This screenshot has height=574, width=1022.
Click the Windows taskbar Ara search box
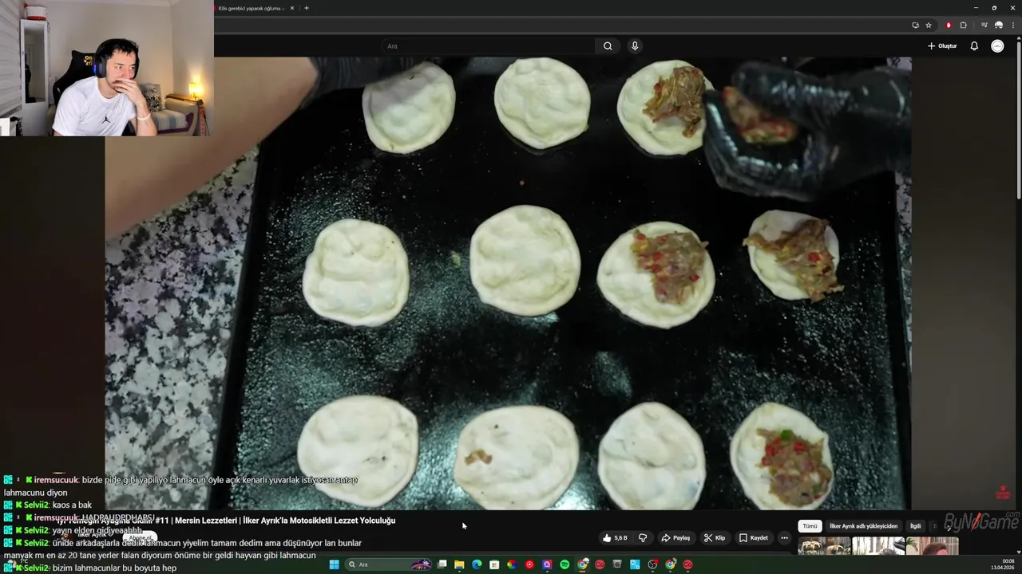[388, 564]
